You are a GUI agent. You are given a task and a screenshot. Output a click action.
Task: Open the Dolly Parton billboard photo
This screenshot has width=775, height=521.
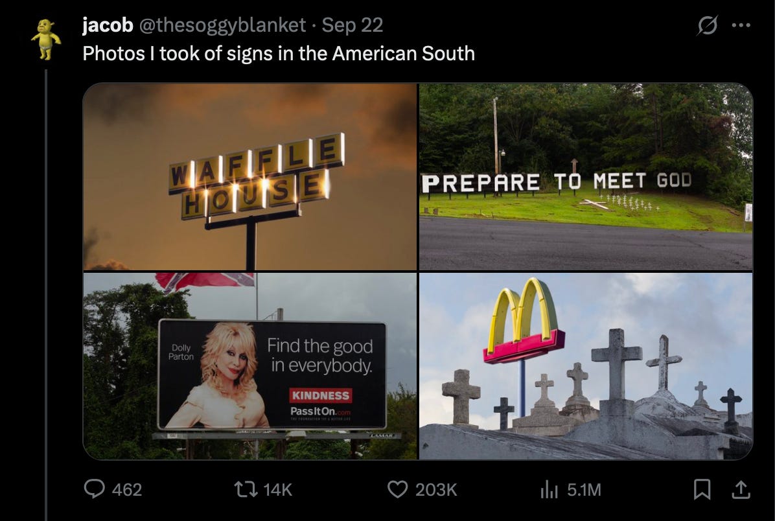click(250, 366)
